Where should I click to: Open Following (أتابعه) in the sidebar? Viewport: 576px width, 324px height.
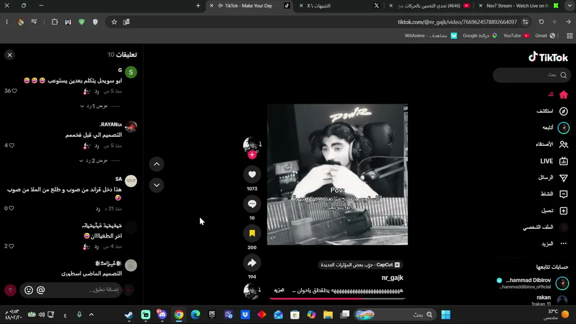(x=555, y=128)
